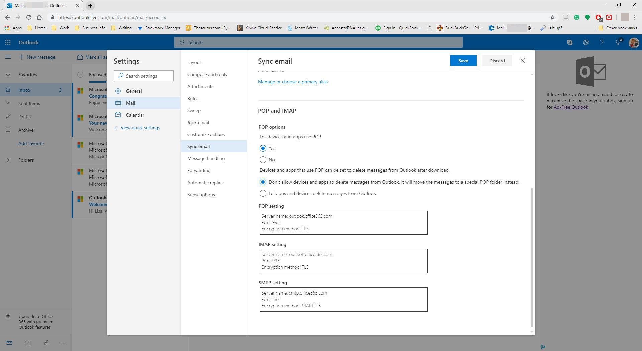Screen dimensions: 642x351
Task: Click the Ad-Free Outlook link
Action: pyautogui.click(x=571, y=107)
